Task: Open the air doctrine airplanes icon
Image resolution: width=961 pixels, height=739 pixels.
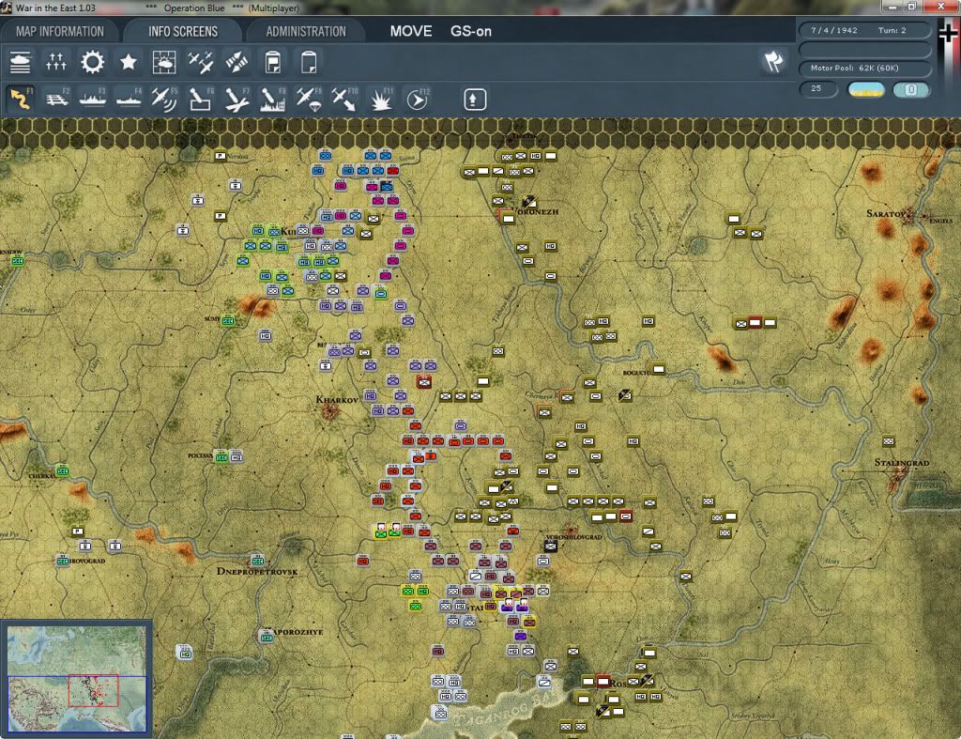Action: 201,63
